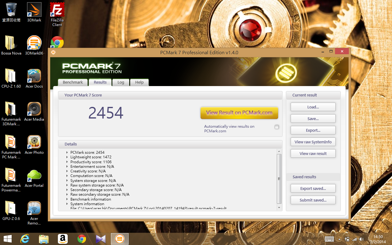Click the Submit saved... button
This screenshot has height=245, width=392.
[x=313, y=200]
